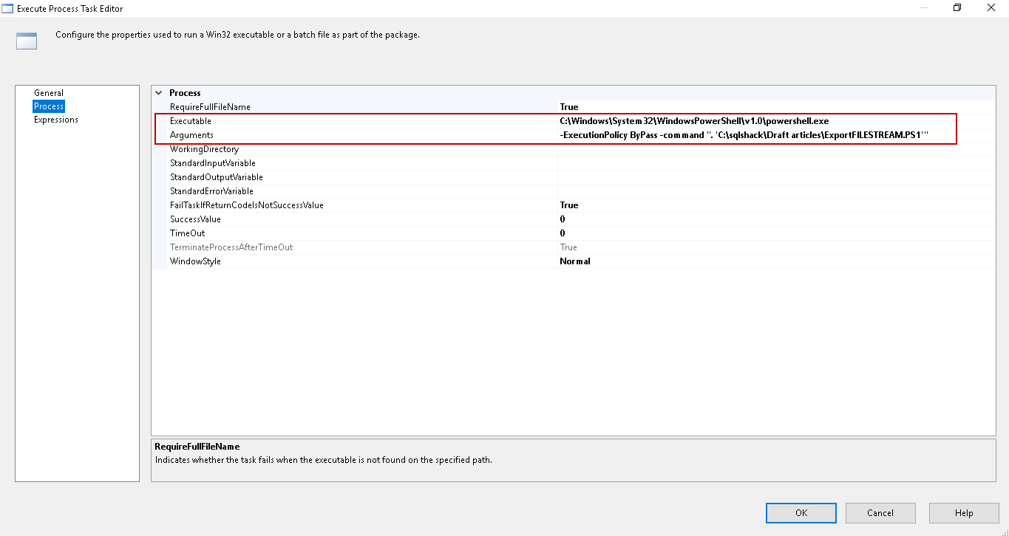The image size is (1009, 536).
Task: Select the StandardInputVariable value cell
Action: point(776,163)
